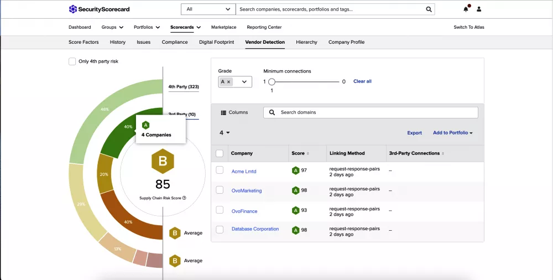Switch to the Company Profile tab
This screenshot has width=553, height=280.
click(346, 42)
